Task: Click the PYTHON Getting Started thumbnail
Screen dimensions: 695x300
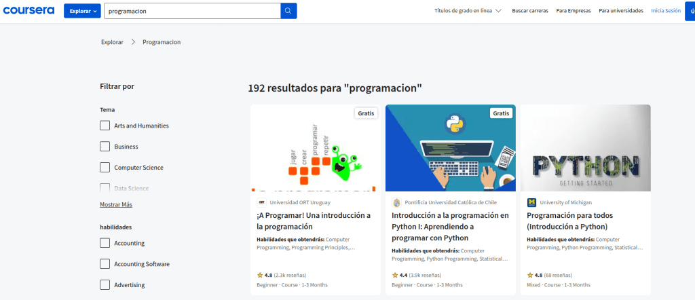Action: pos(586,148)
